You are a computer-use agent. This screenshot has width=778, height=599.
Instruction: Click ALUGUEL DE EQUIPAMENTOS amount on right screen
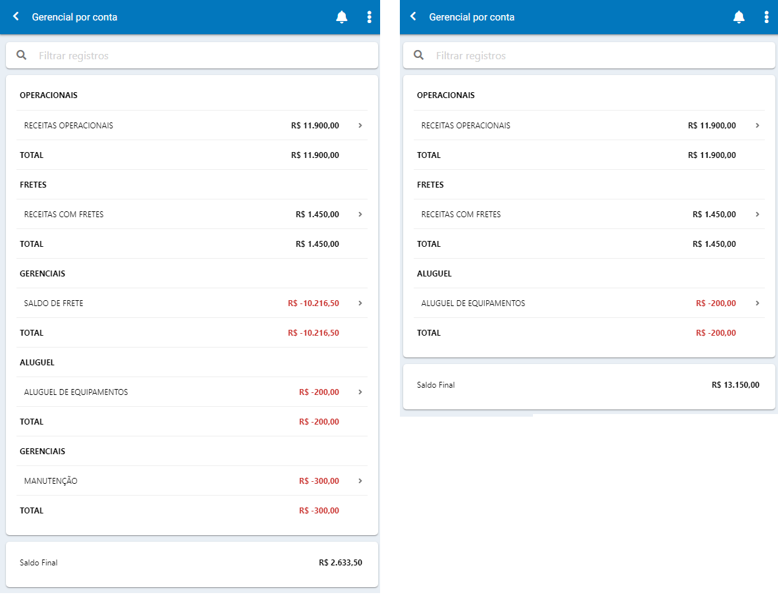tap(716, 303)
